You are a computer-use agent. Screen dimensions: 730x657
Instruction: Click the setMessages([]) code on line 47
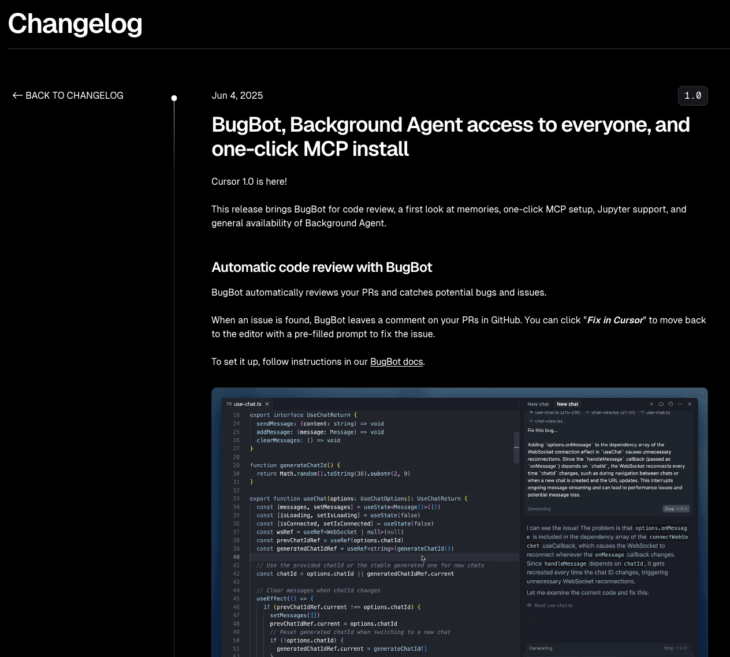295,615
